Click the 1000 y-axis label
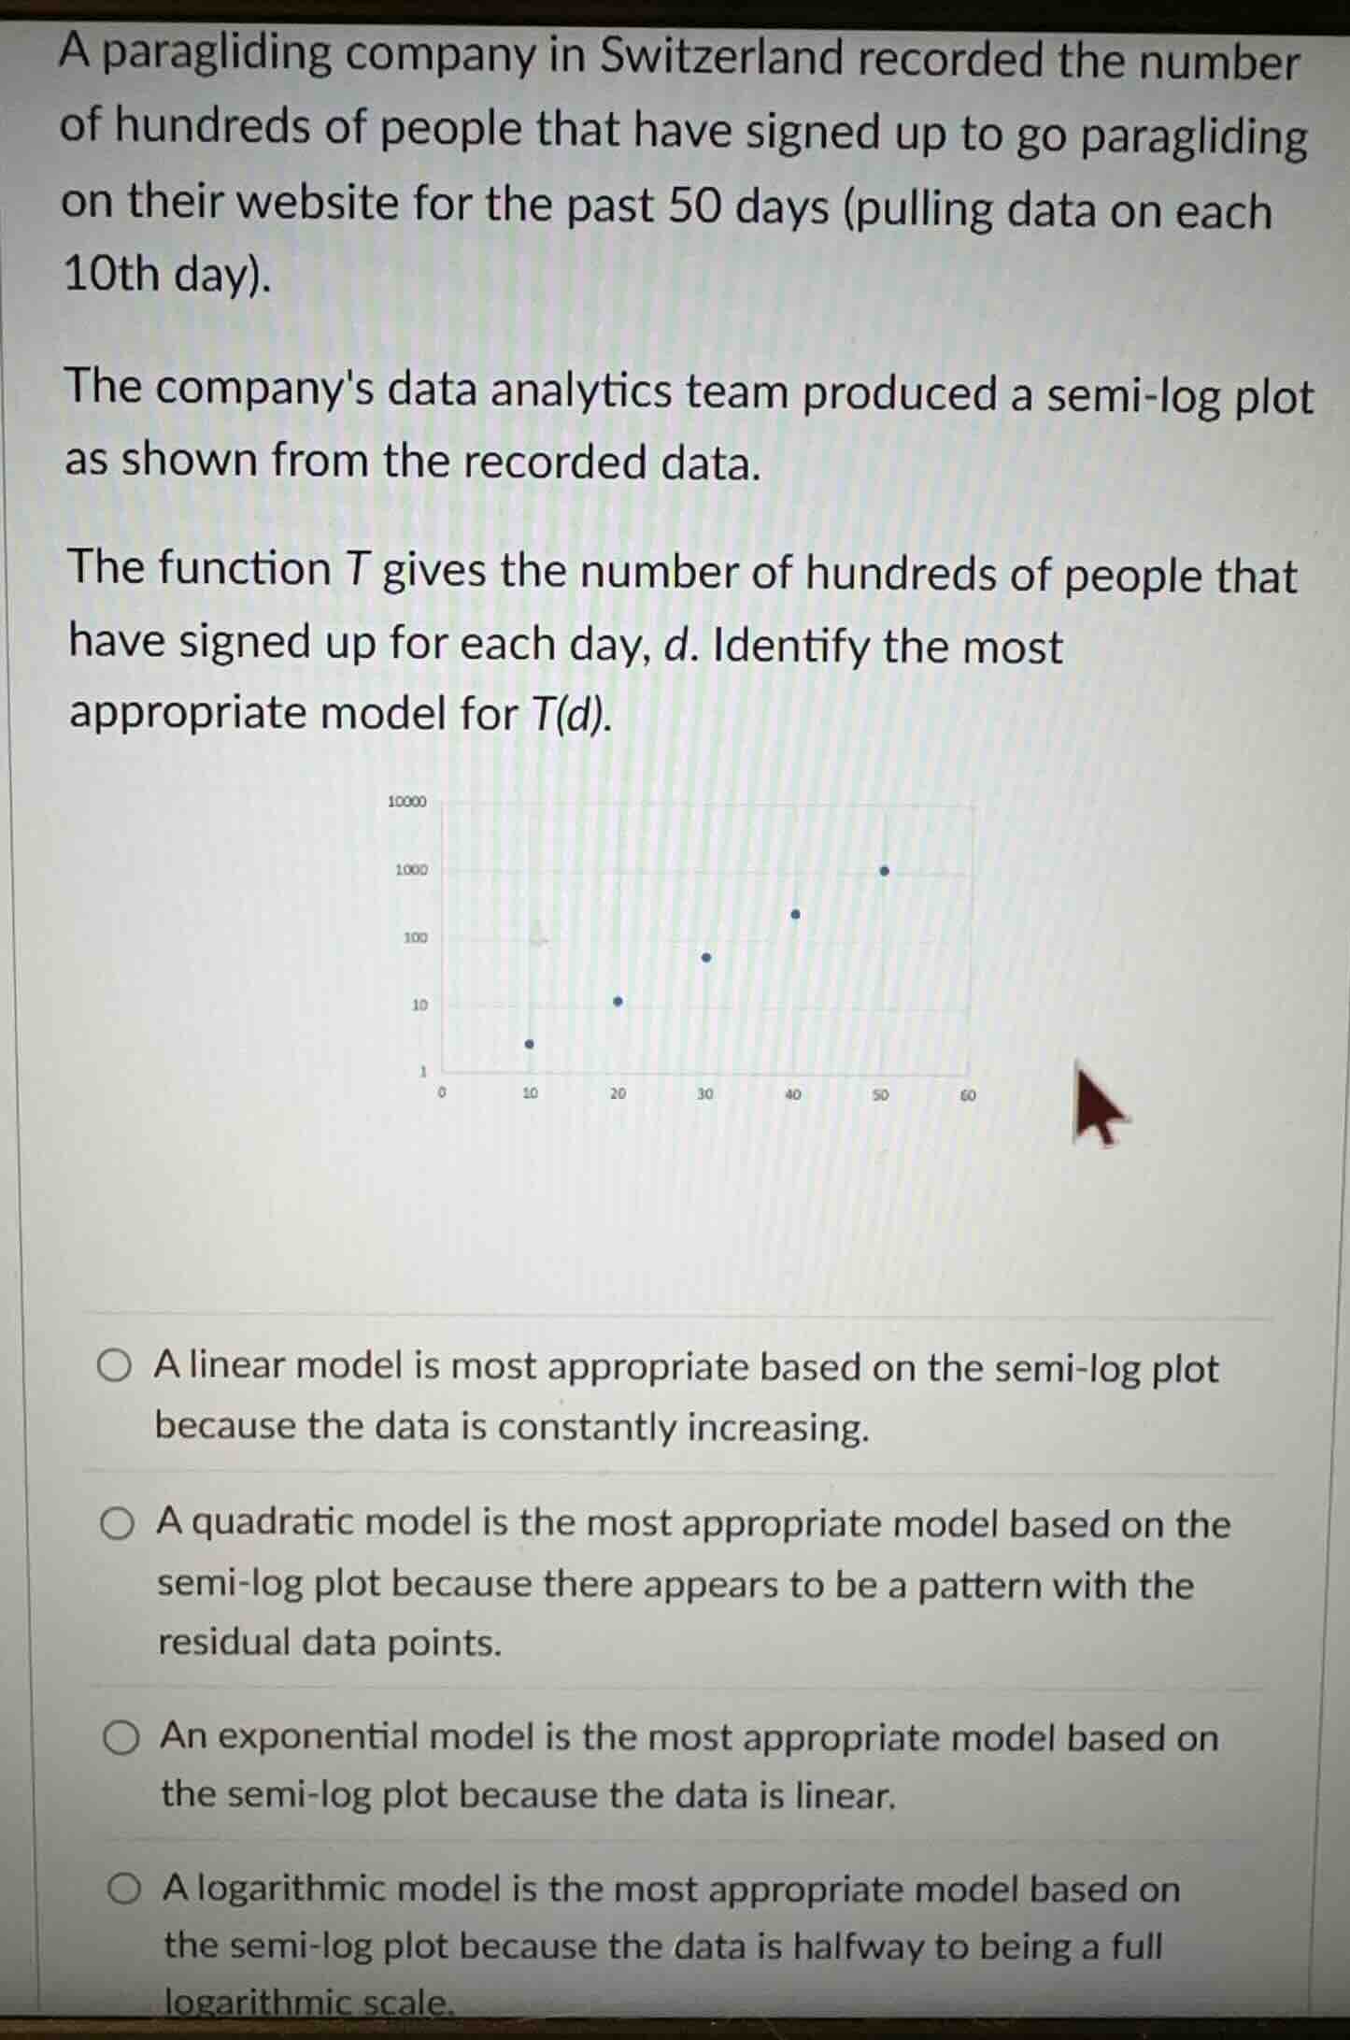Viewport: 1350px width, 2040px height. (411, 870)
